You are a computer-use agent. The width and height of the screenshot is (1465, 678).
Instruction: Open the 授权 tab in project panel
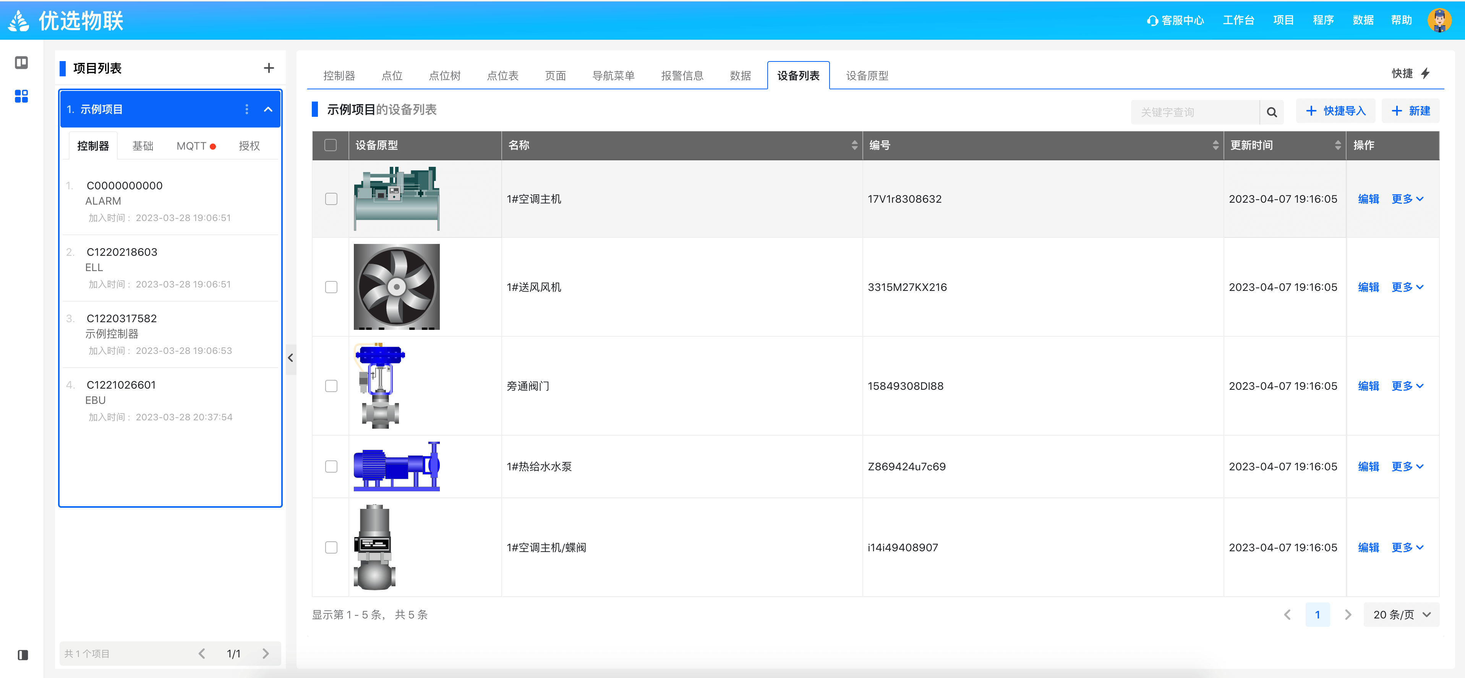(249, 146)
